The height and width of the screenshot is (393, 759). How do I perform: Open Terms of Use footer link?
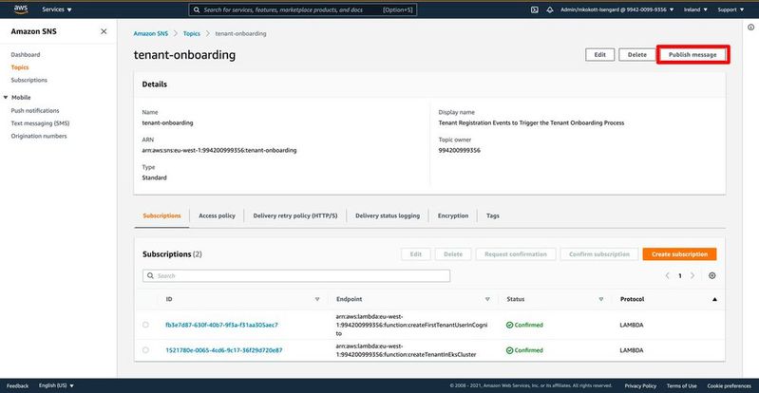click(x=681, y=385)
